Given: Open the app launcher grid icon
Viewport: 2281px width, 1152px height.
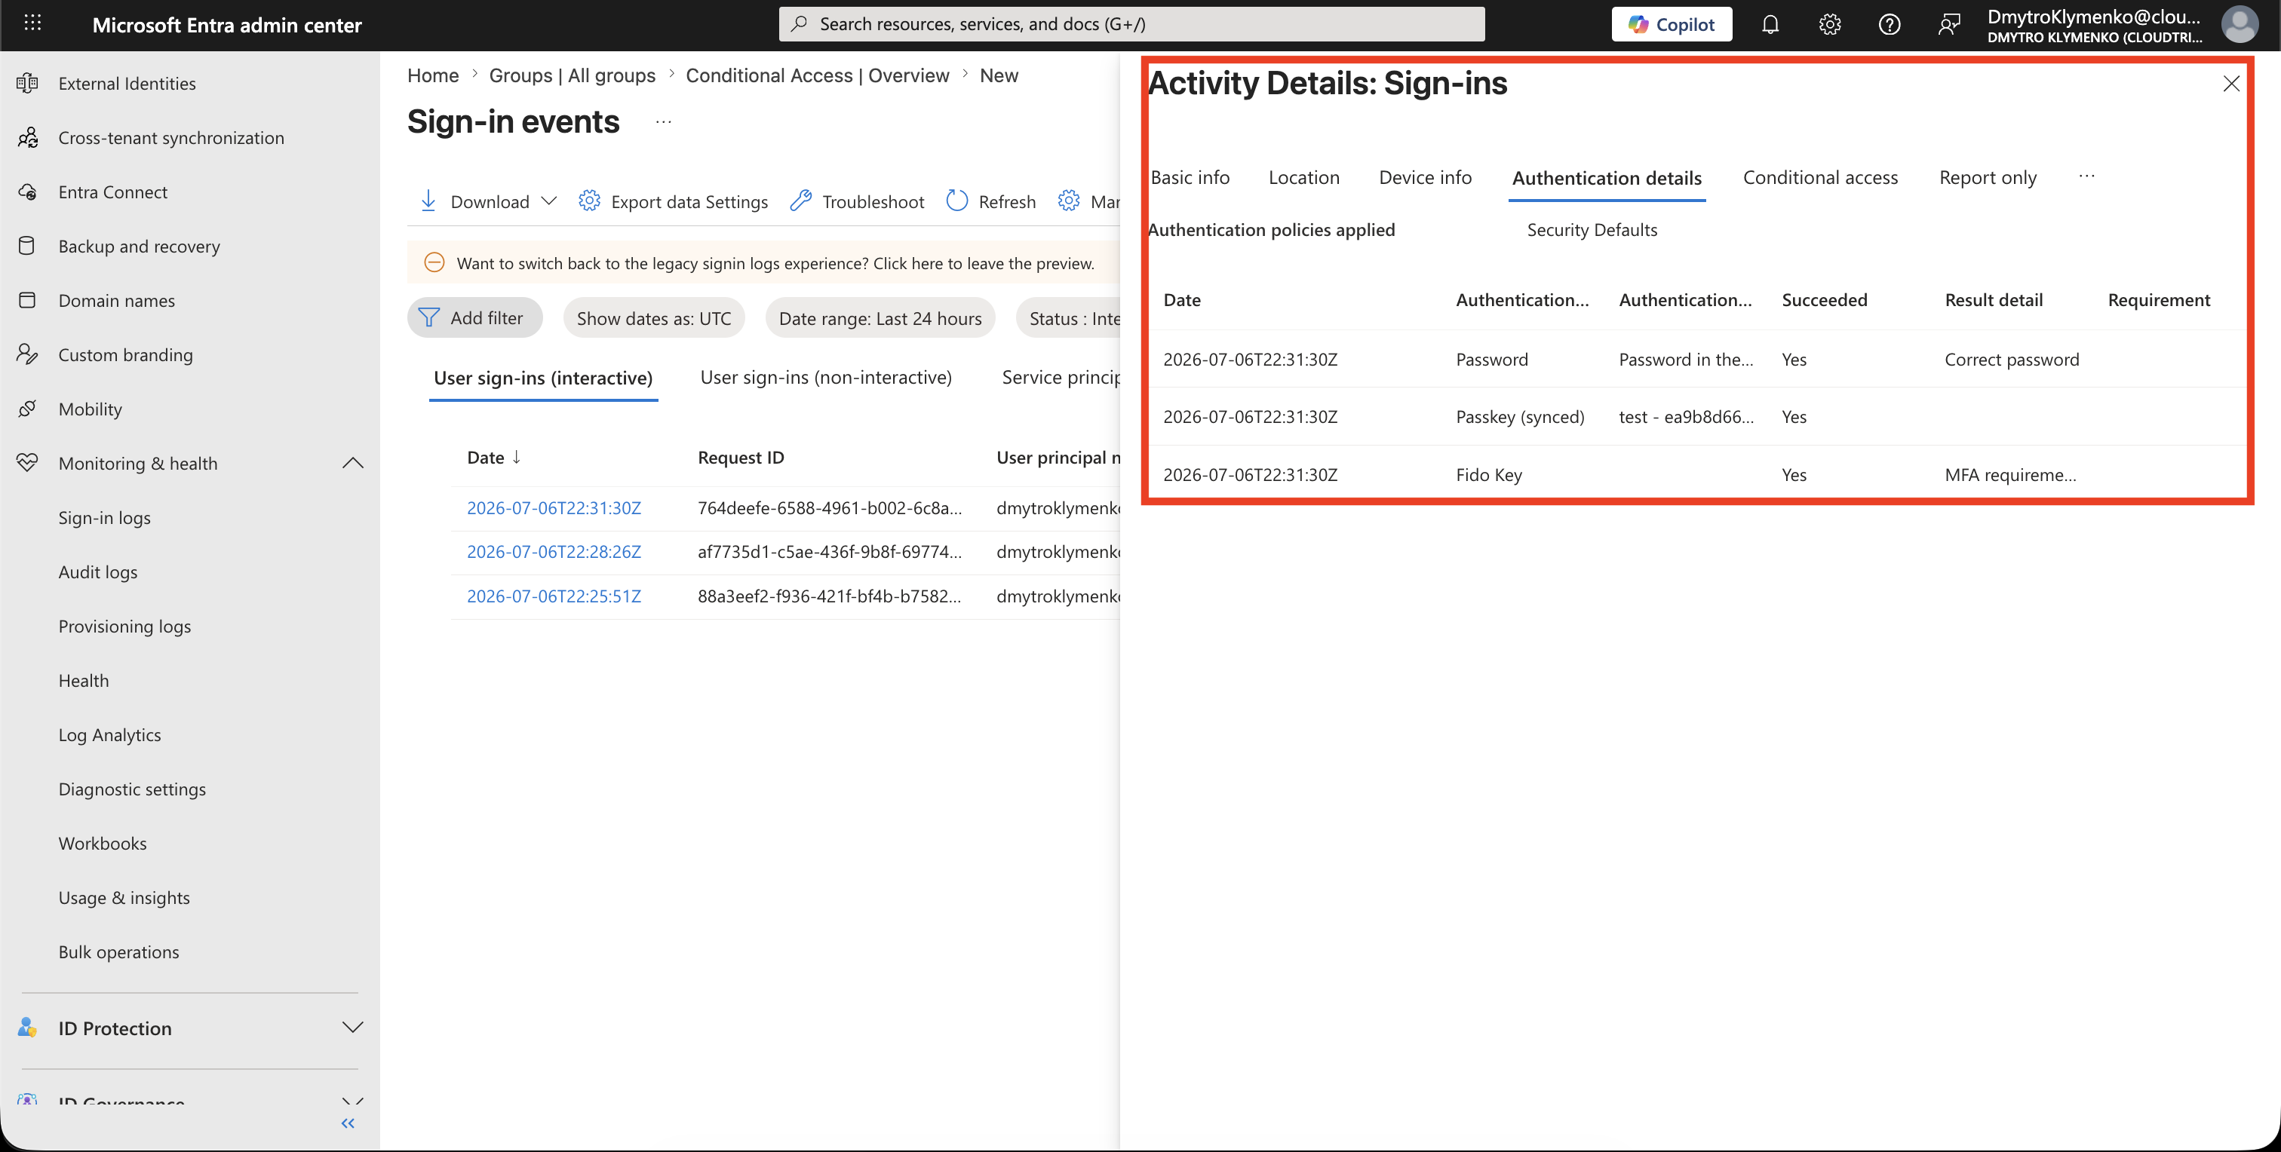Looking at the screenshot, I should [x=32, y=24].
